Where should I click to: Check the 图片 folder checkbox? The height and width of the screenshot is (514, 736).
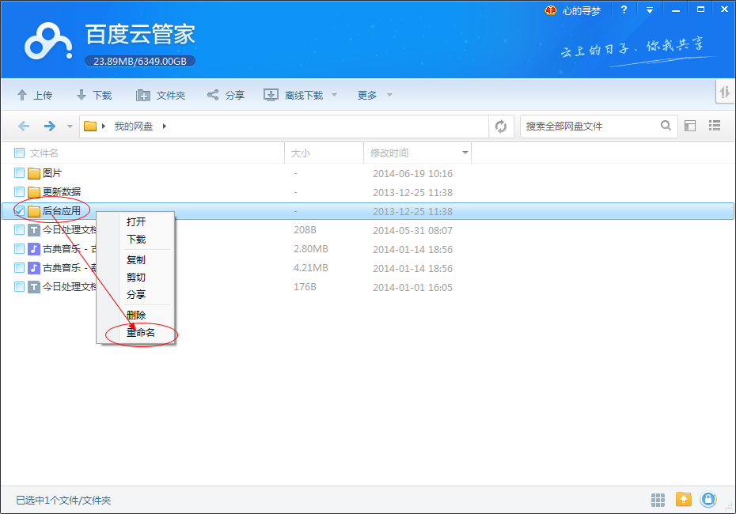click(x=19, y=172)
